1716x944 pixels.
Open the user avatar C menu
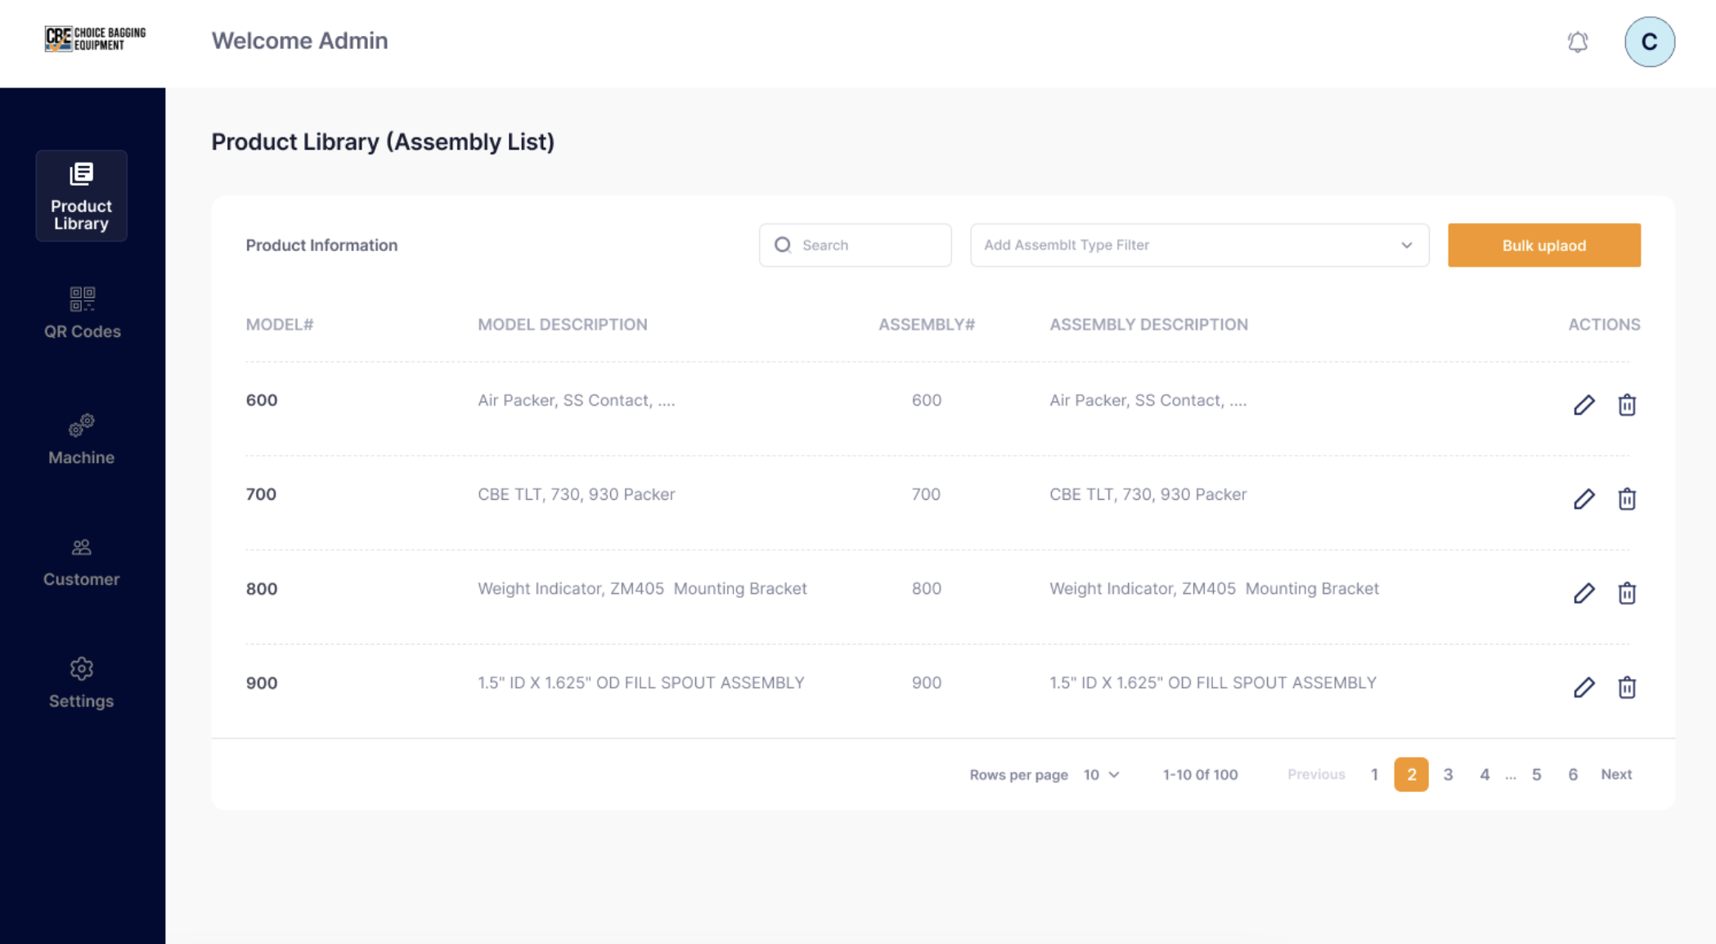[x=1649, y=42]
